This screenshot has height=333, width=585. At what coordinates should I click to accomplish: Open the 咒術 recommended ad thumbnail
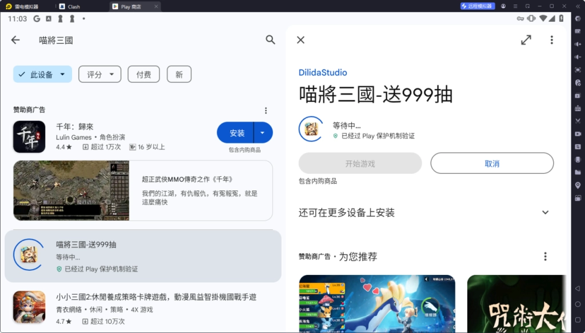click(516, 303)
